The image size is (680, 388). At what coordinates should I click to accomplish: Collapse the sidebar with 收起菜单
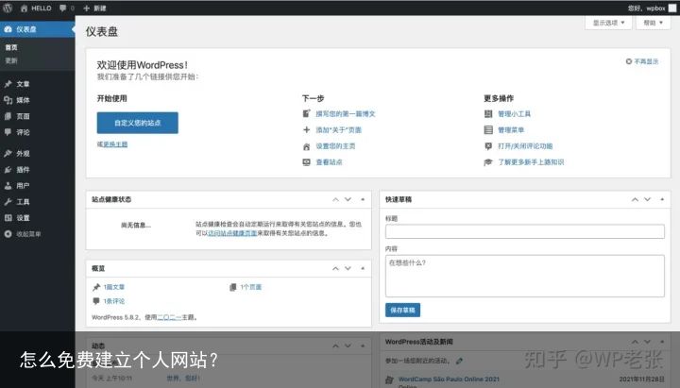(x=37, y=234)
